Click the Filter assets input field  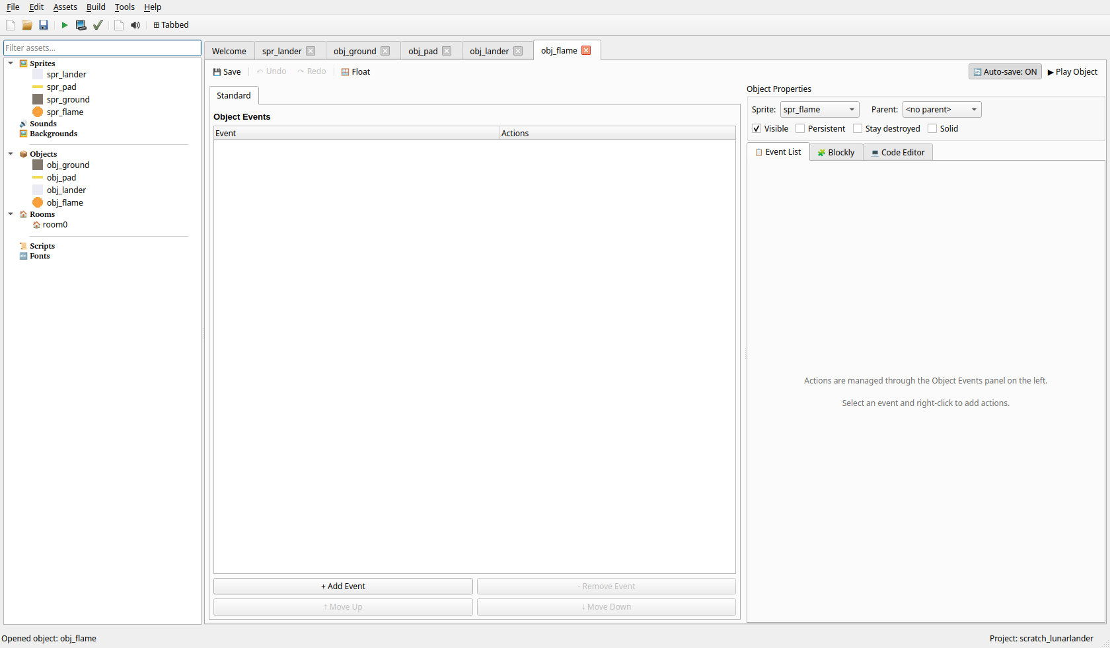[102, 48]
